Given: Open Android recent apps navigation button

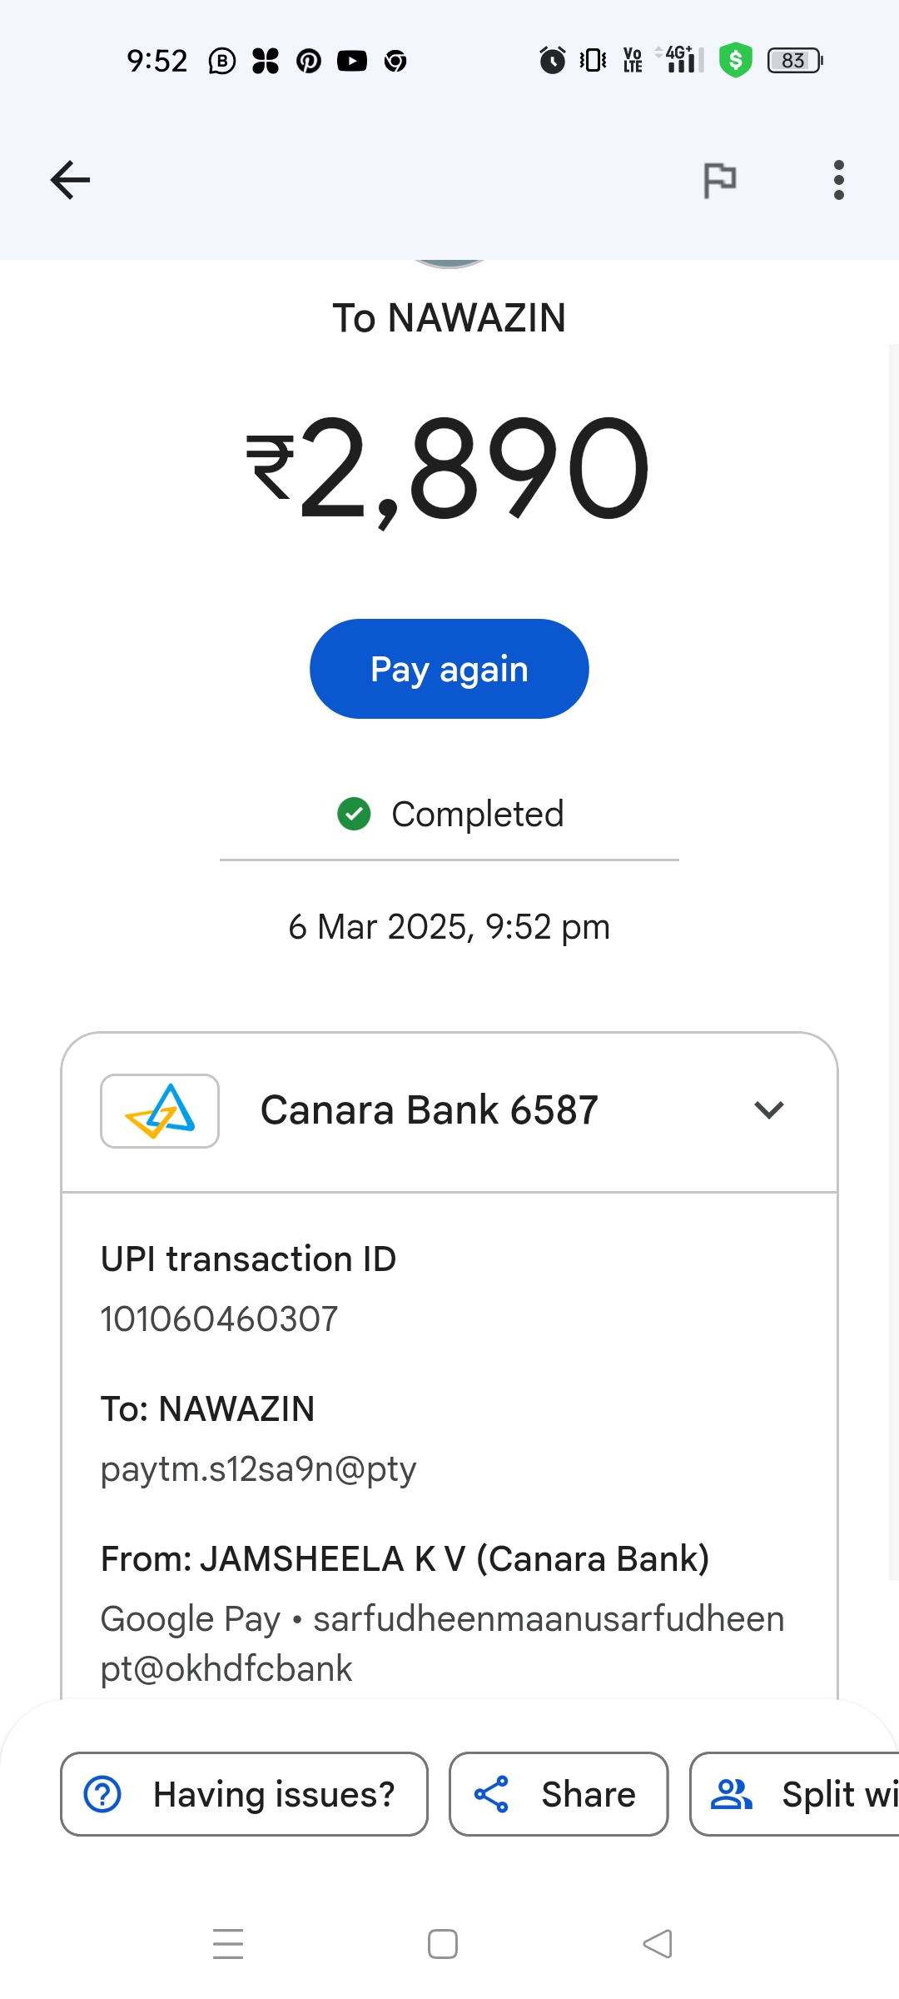Looking at the screenshot, I should [x=228, y=1944].
